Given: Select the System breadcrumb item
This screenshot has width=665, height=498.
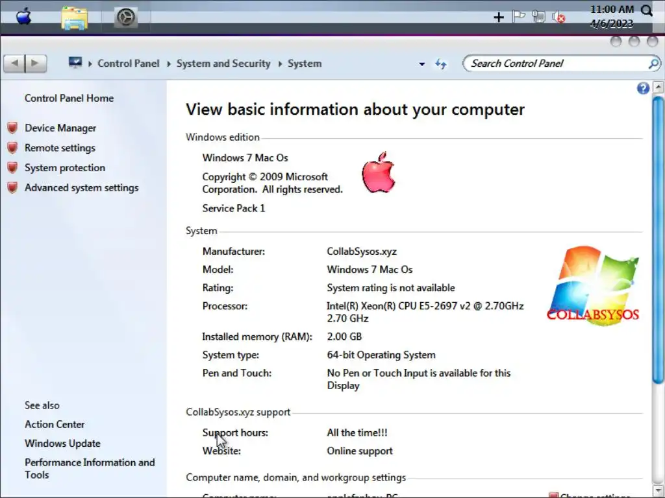Looking at the screenshot, I should click(305, 64).
